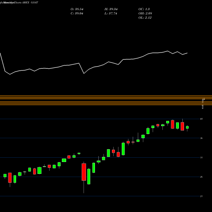
Task: Click the OH: 2.08 reading
Action: tap(145, 14)
